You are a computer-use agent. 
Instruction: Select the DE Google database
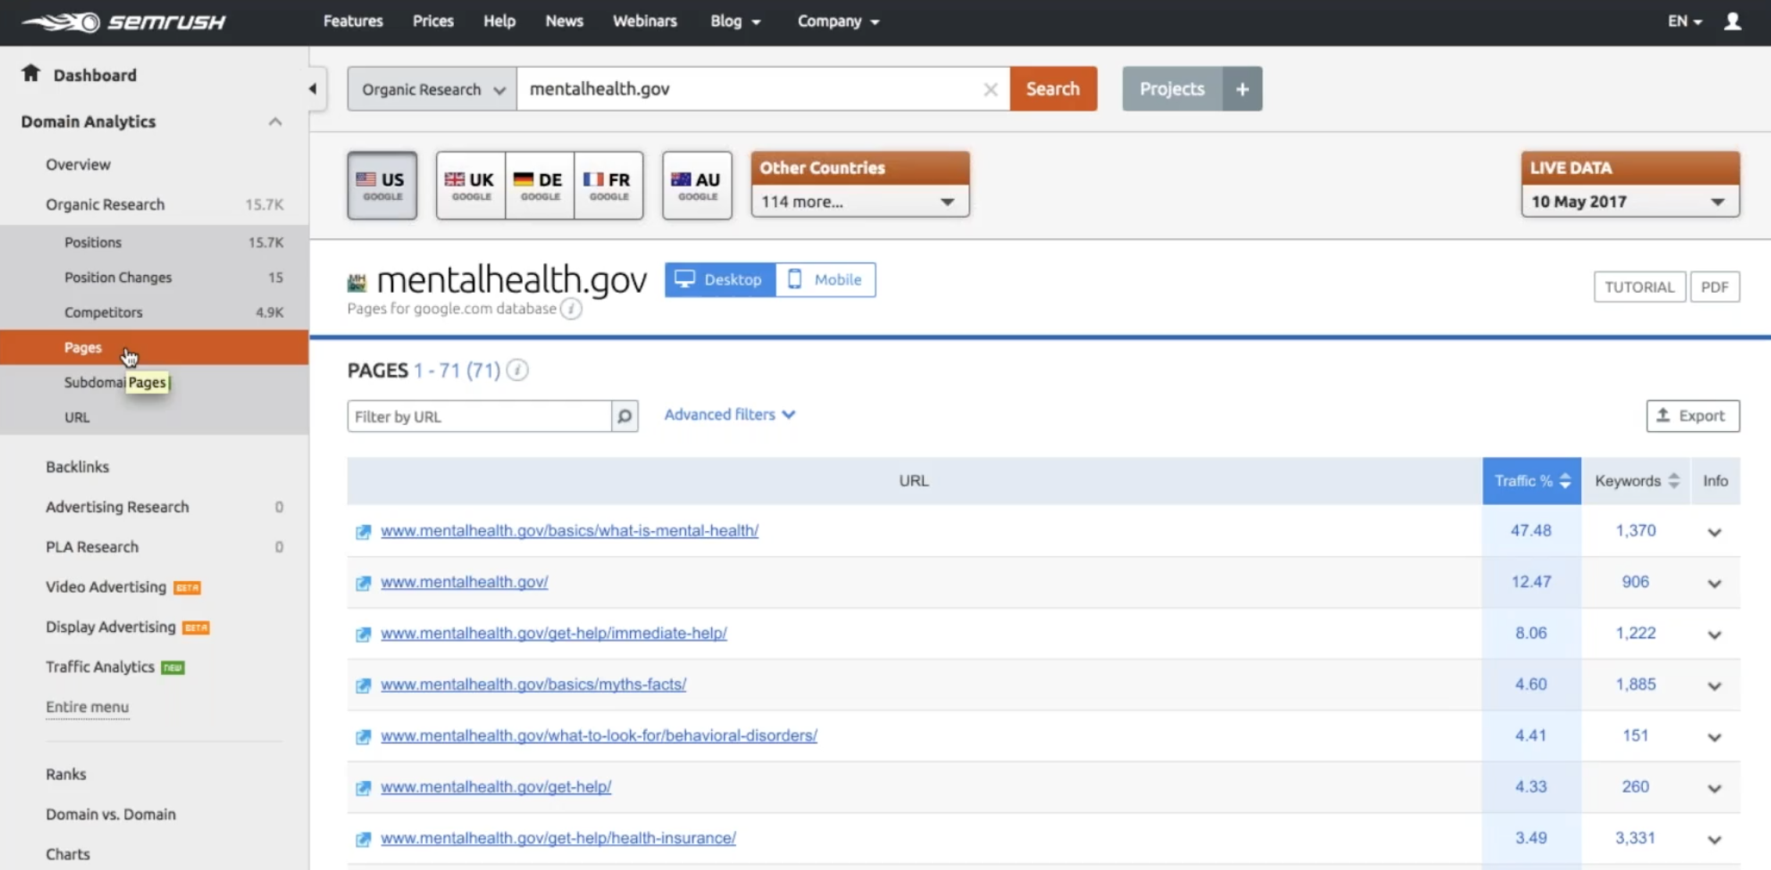point(539,185)
